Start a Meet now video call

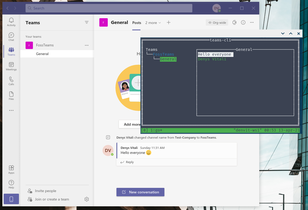coord(234,22)
